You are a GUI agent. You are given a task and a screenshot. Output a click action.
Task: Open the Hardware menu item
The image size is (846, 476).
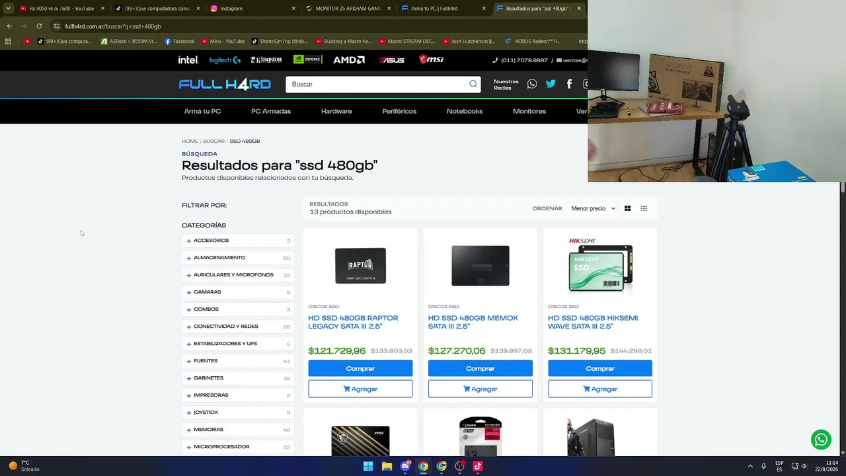point(336,111)
